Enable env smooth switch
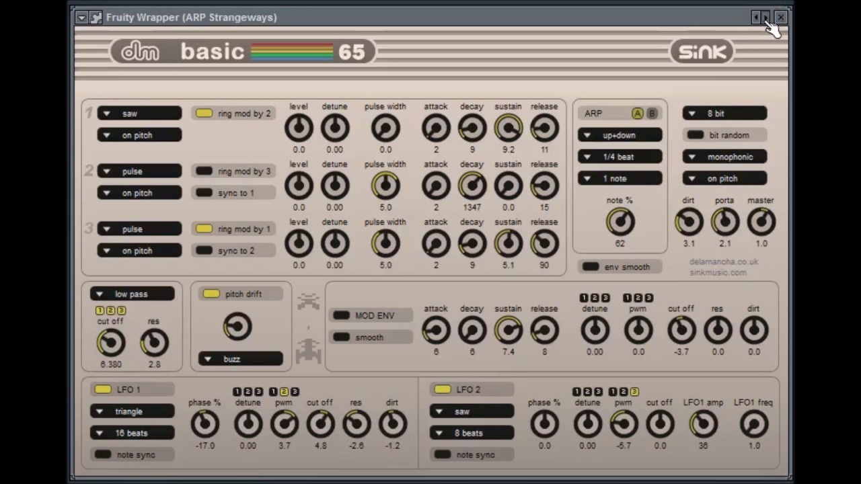 click(x=620, y=267)
